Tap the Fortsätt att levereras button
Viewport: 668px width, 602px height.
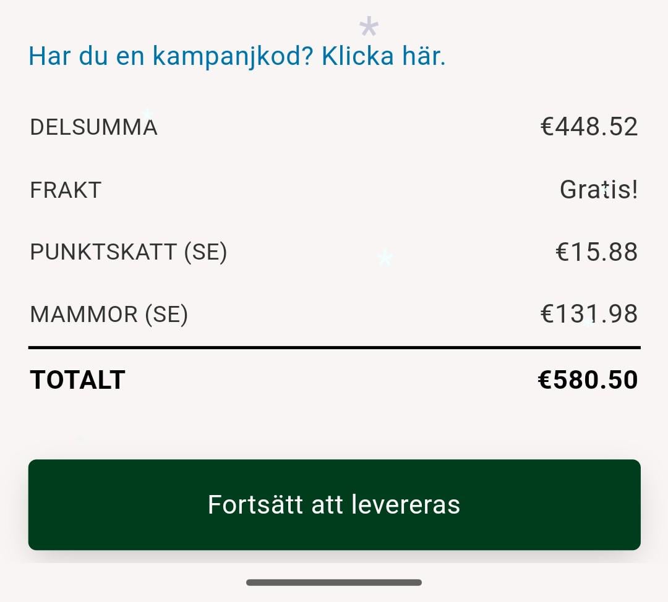tap(335, 504)
